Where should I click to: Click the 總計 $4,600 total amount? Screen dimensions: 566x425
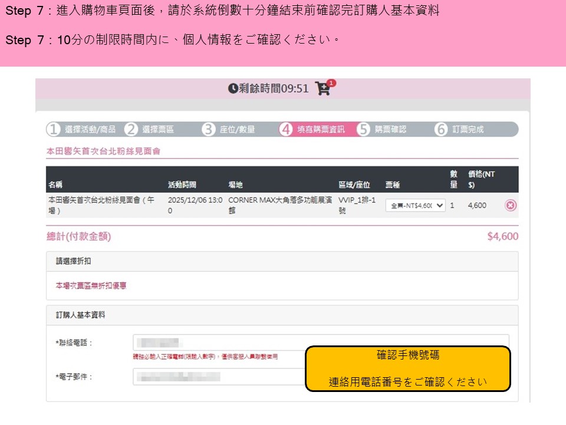[x=502, y=236]
